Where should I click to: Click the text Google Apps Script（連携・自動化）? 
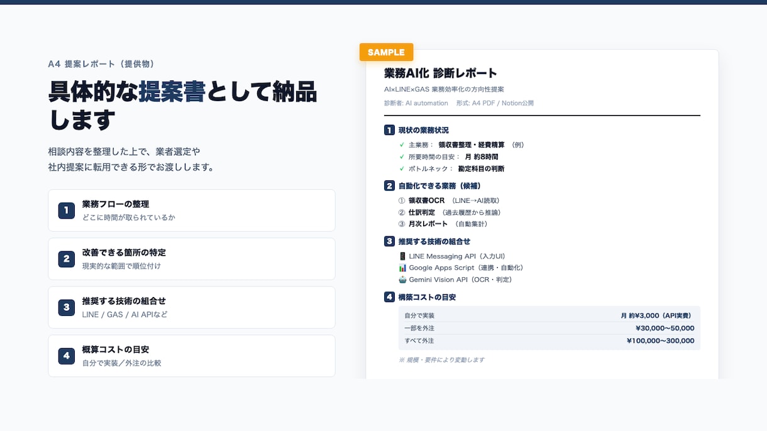(466, 268)
